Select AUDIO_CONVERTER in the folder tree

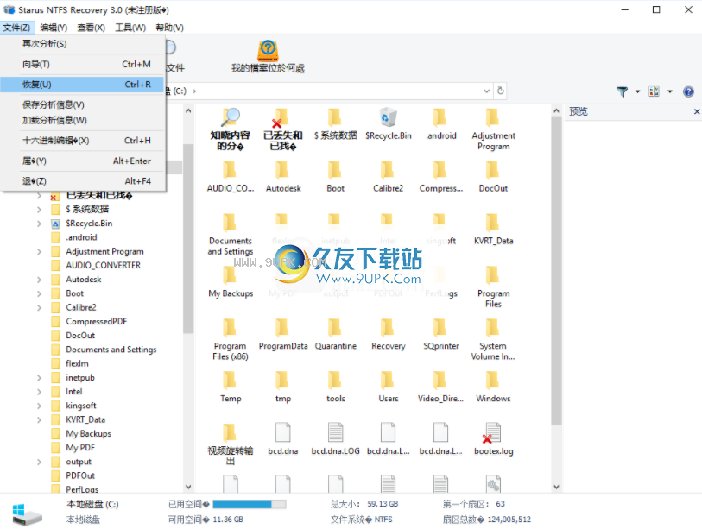pyautogui.click(x=104, y=266)
